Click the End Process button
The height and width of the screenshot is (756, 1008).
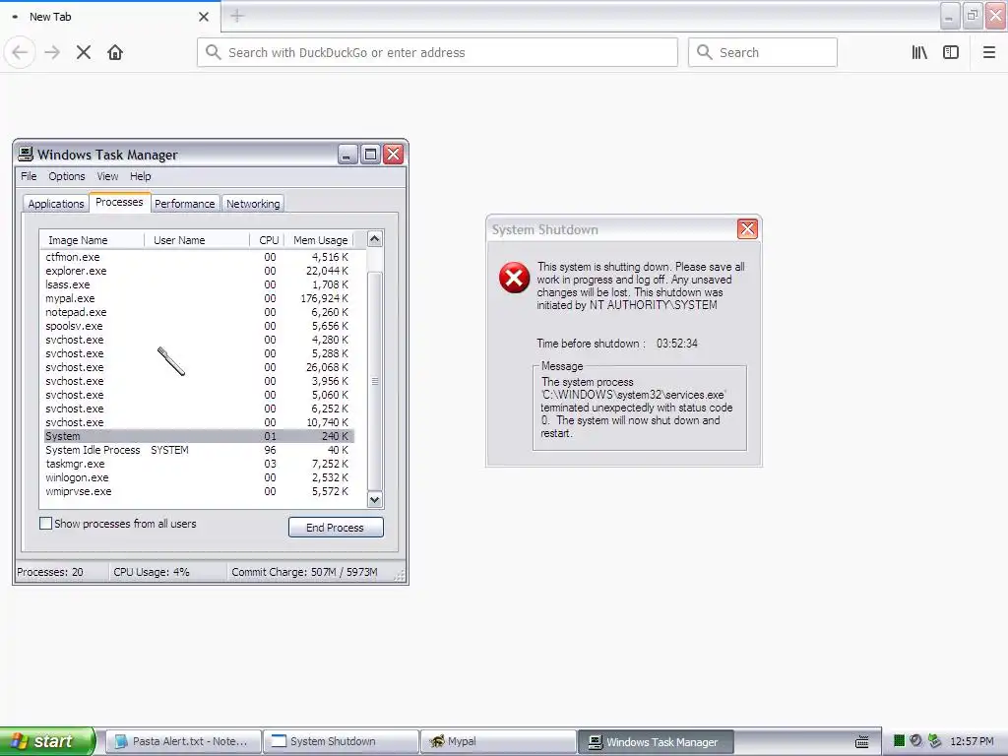pos(336,528)
